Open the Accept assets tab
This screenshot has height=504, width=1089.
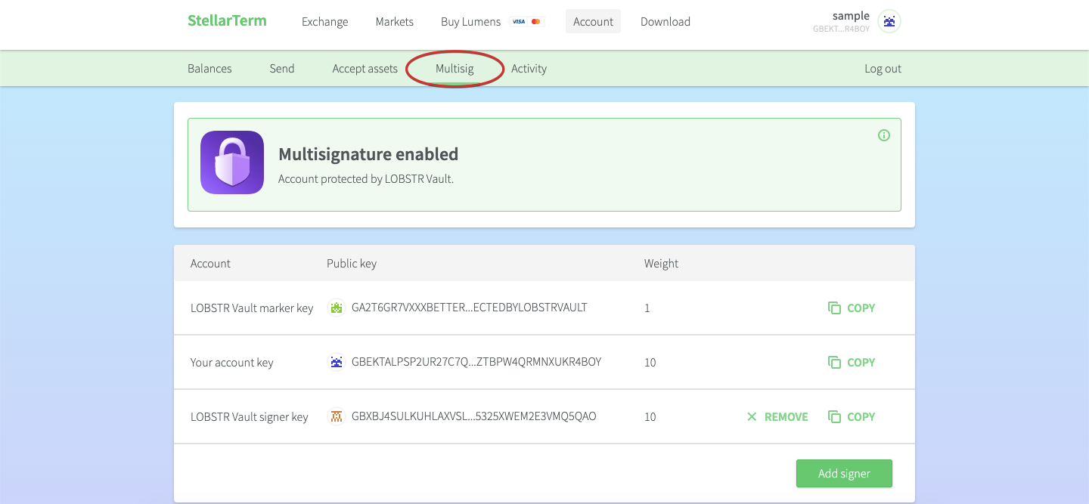click(x=365, y=69)
